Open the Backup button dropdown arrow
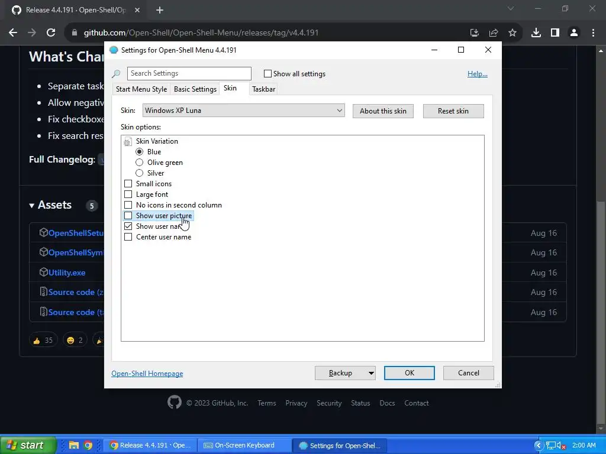The image size is (606, 454). point(370,373)
